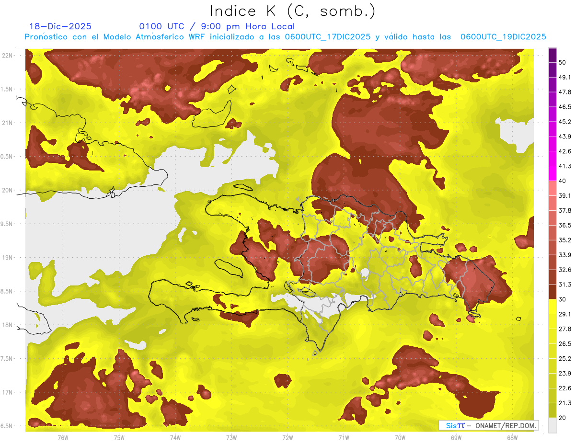
Task: Click the '71W' longitude label
Action: click(x=344, y=437)
